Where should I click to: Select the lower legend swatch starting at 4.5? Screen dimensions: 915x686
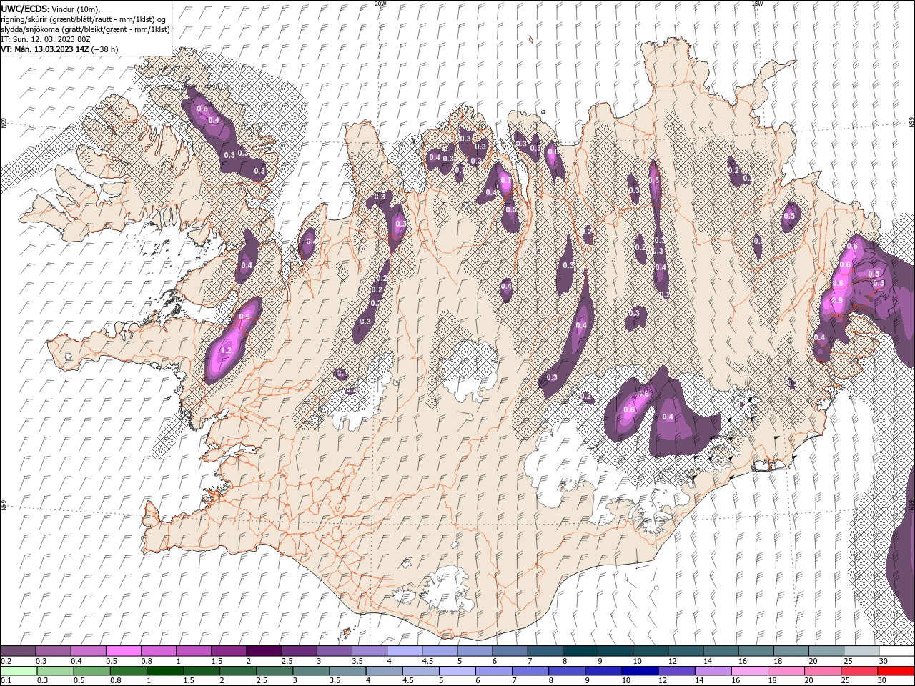(x=420, y=671)
